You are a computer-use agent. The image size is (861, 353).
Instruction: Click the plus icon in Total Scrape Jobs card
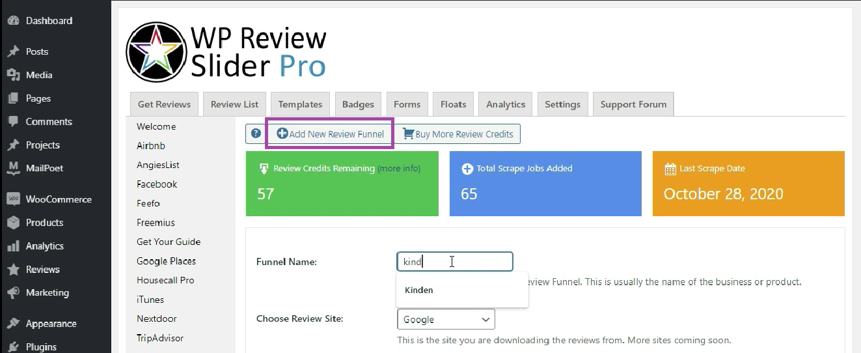point(467,169)
